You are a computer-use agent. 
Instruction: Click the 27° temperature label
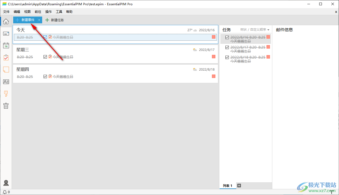tap(190, 30)
